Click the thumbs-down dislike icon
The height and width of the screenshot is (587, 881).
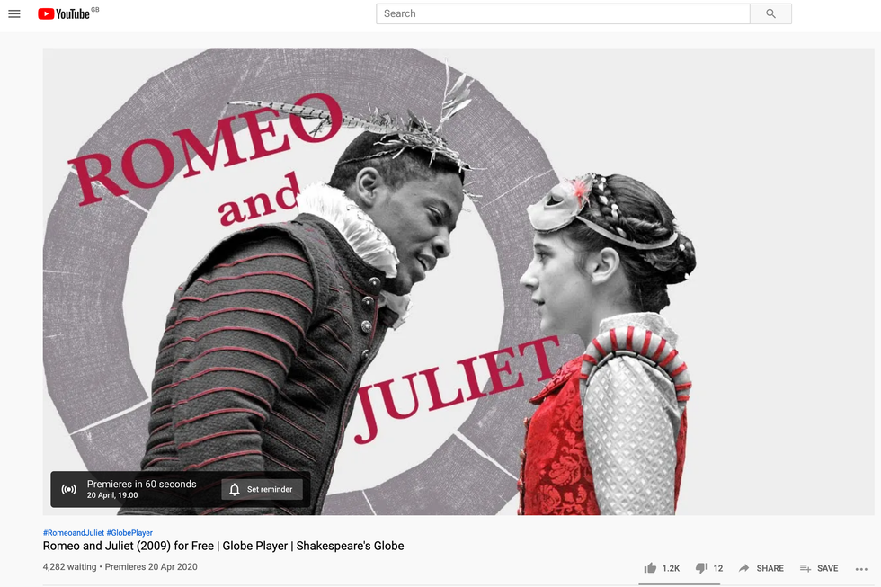(x=701, y=568)
